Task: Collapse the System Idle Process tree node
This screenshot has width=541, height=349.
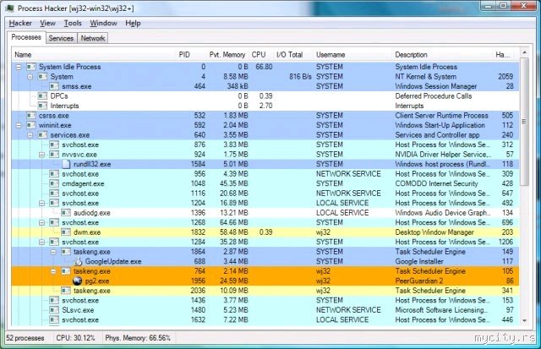Action: 19,67
